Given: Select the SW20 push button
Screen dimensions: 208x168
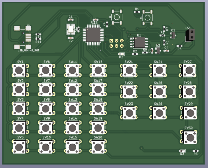Looking at the screenshot, I should (x=98, y=146).
